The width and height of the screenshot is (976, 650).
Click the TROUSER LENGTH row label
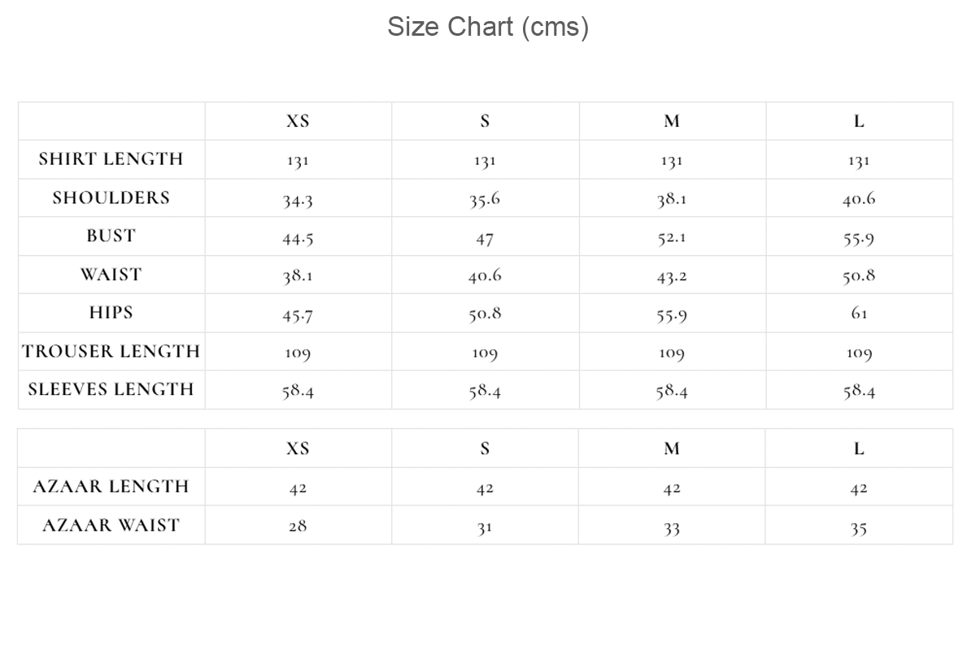coord(111,352)
